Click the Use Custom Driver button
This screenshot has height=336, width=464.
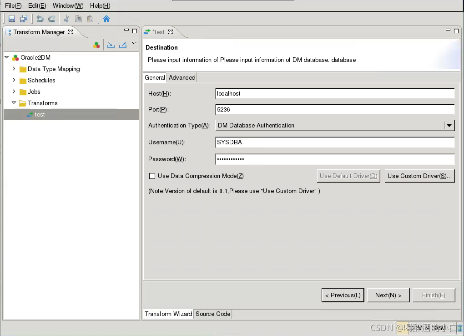419,176
